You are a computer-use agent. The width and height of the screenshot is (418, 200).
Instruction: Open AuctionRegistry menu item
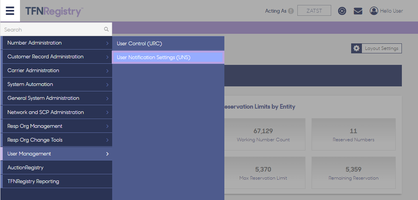56,167
